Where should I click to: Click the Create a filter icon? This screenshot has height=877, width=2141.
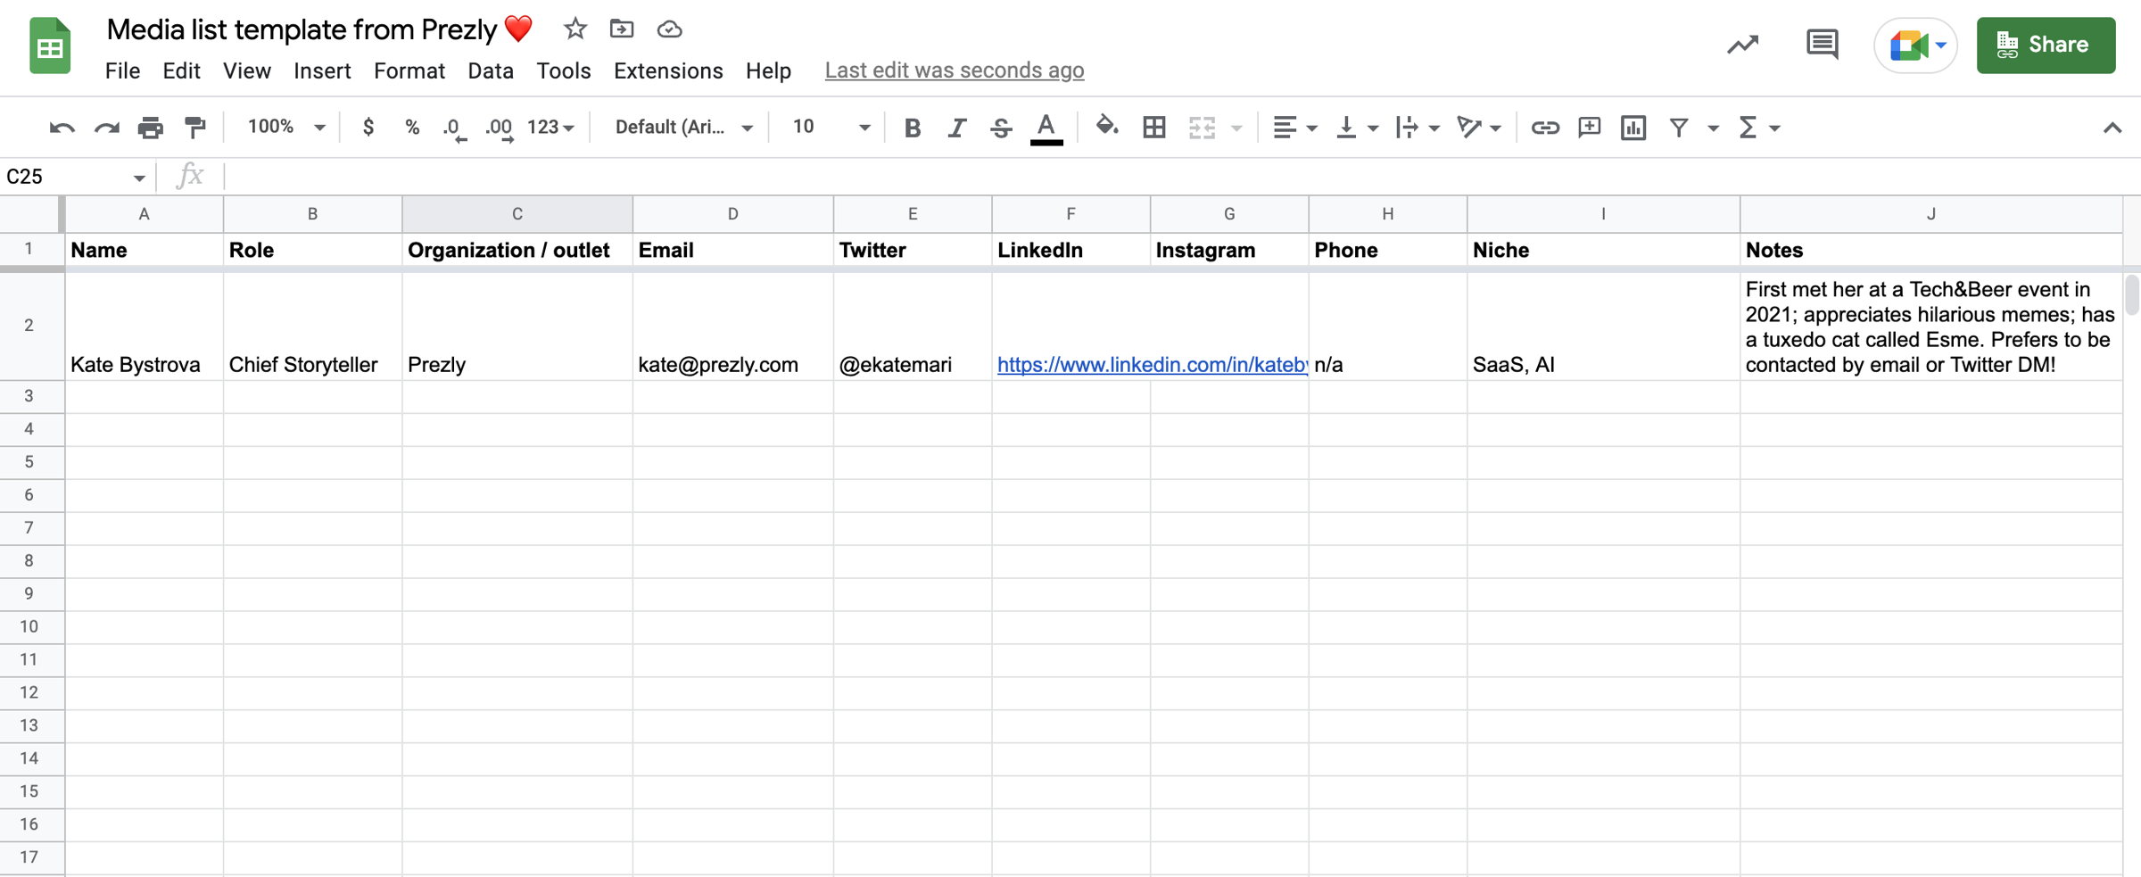(1681, 127)
